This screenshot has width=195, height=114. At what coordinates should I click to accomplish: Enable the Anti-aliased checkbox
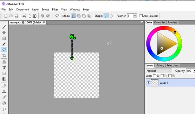click(141, 16)
